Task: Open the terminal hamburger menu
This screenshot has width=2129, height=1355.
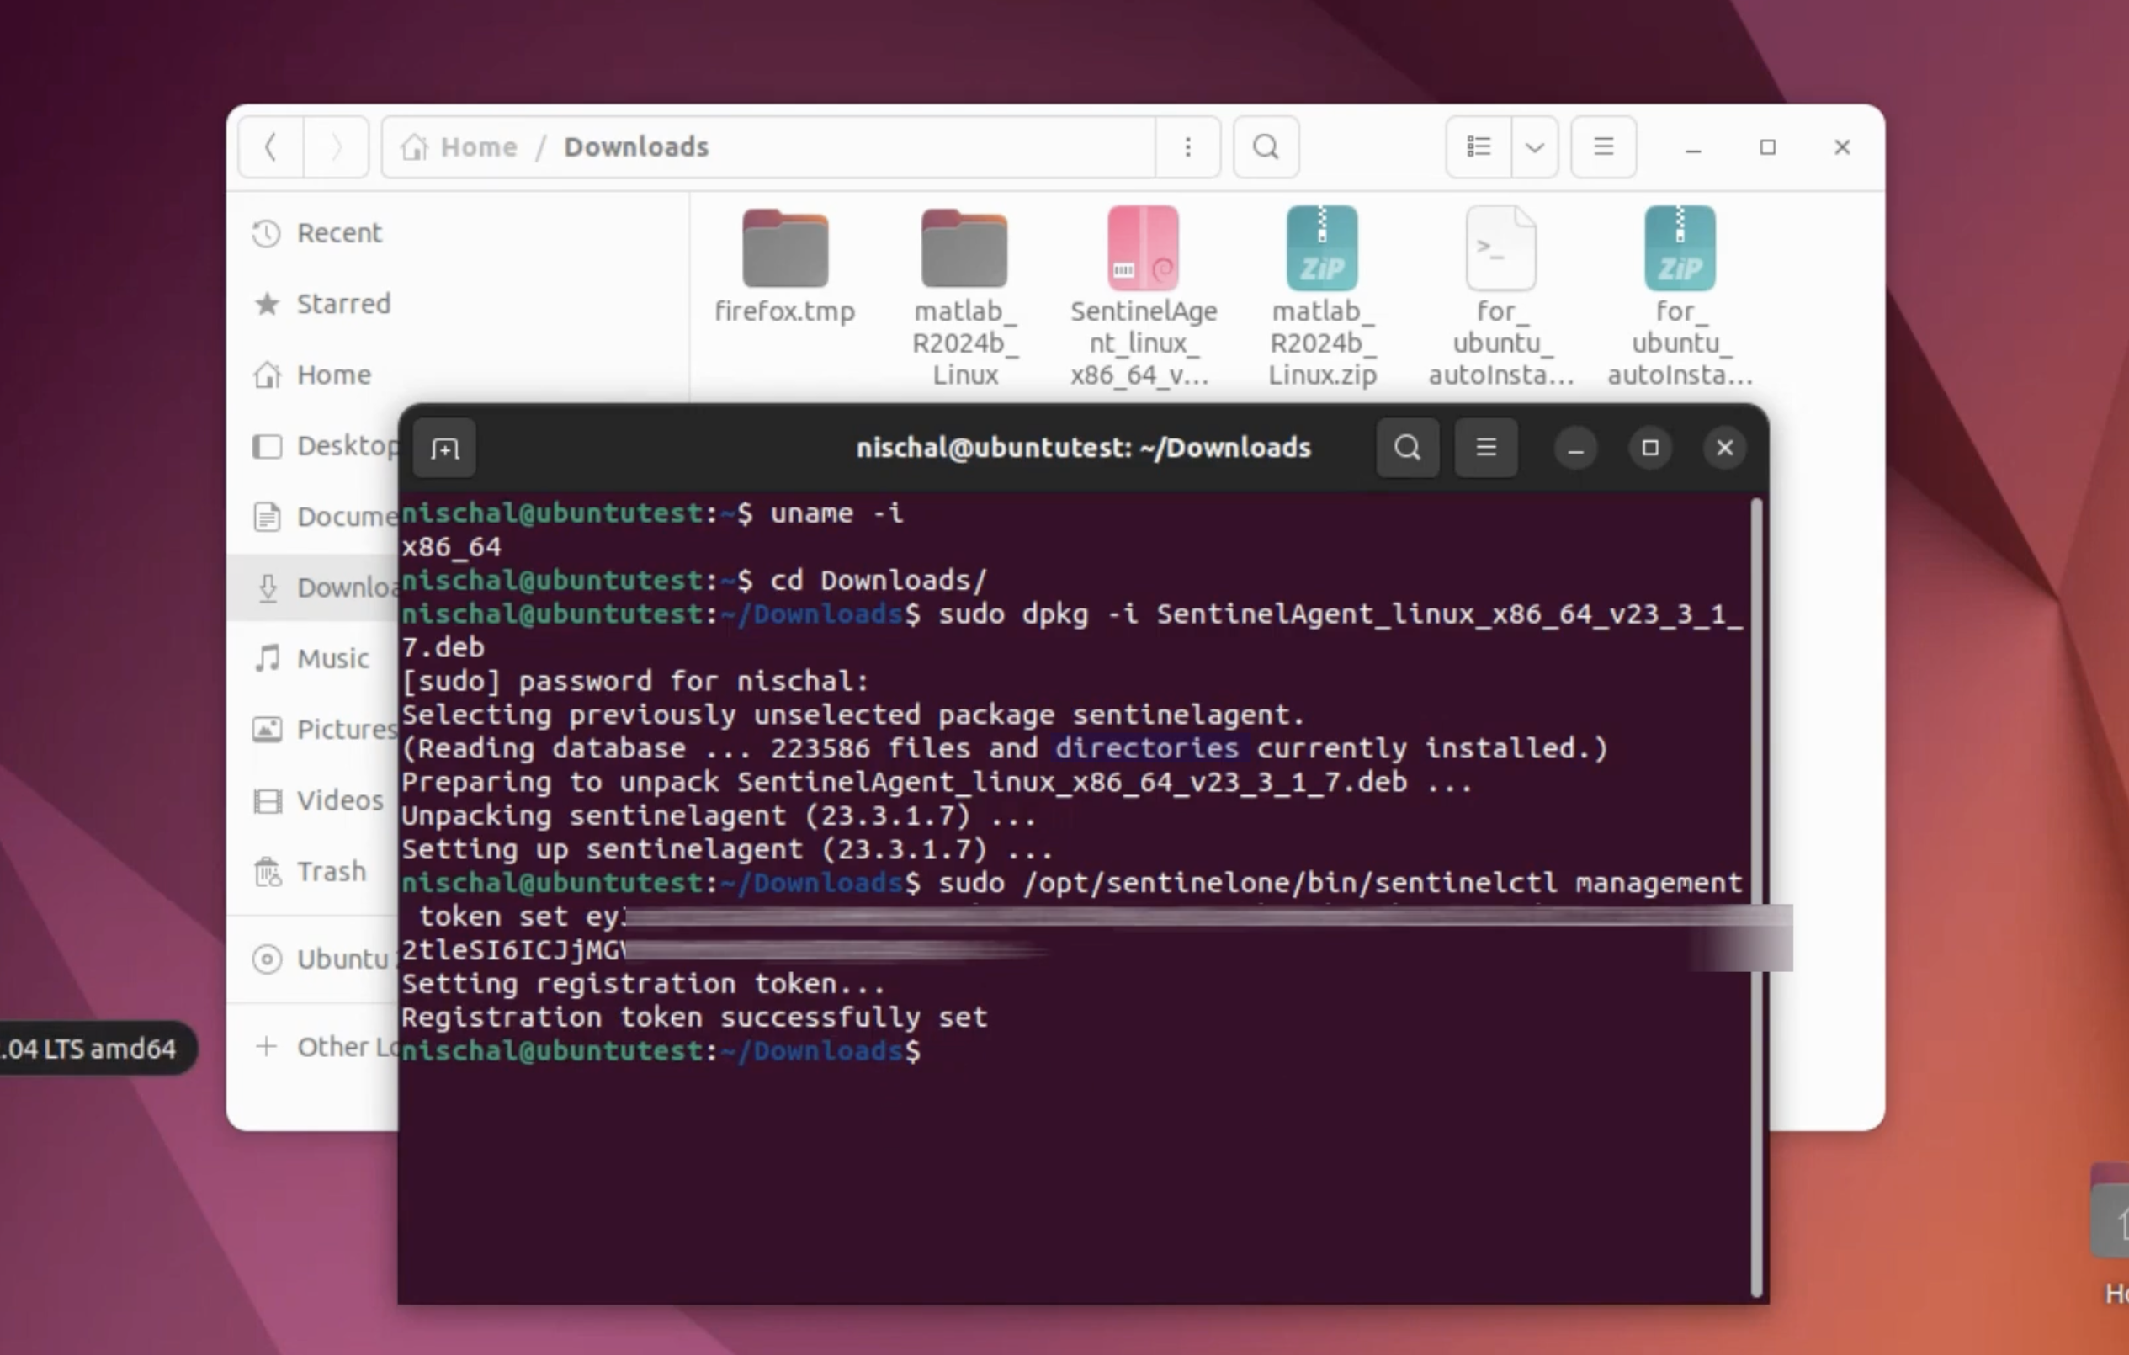Action: pyautogui.click(x=1485, y=448)
